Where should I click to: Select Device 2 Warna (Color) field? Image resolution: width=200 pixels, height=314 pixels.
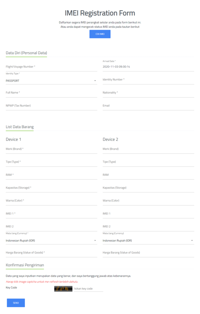pos(148,201)
